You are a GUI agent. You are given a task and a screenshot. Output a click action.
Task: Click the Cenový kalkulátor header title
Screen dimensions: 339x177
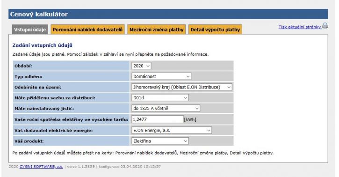point(39,14)
